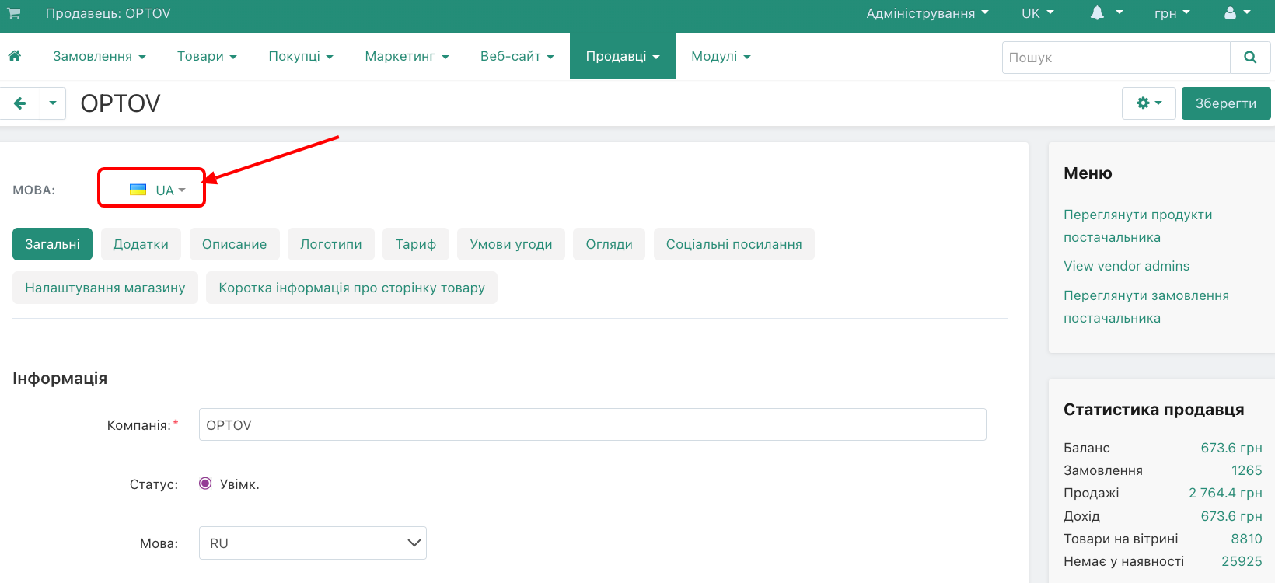The image size is (1275, 583).
Task: Go back using the left arrow button
Action: pyautogui.click(x=20, y=103)
